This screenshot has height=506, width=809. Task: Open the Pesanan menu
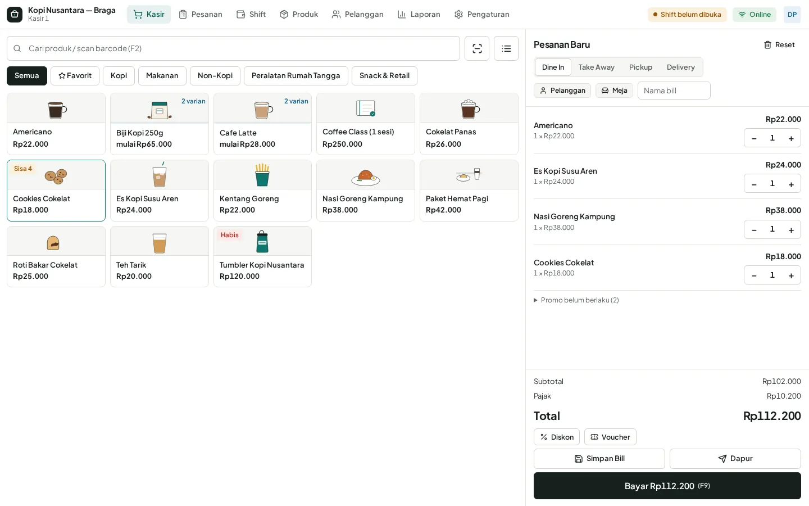[x=201, y=15]
